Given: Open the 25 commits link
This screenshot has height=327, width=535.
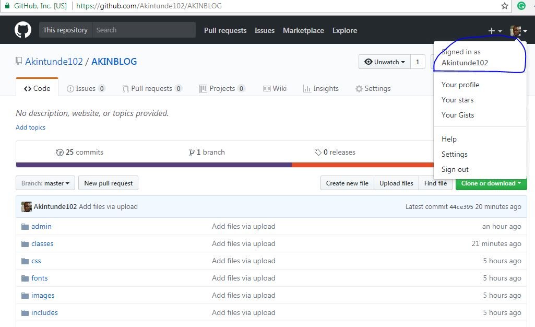Looking at the screenshot, I should [x=80, y=152].
